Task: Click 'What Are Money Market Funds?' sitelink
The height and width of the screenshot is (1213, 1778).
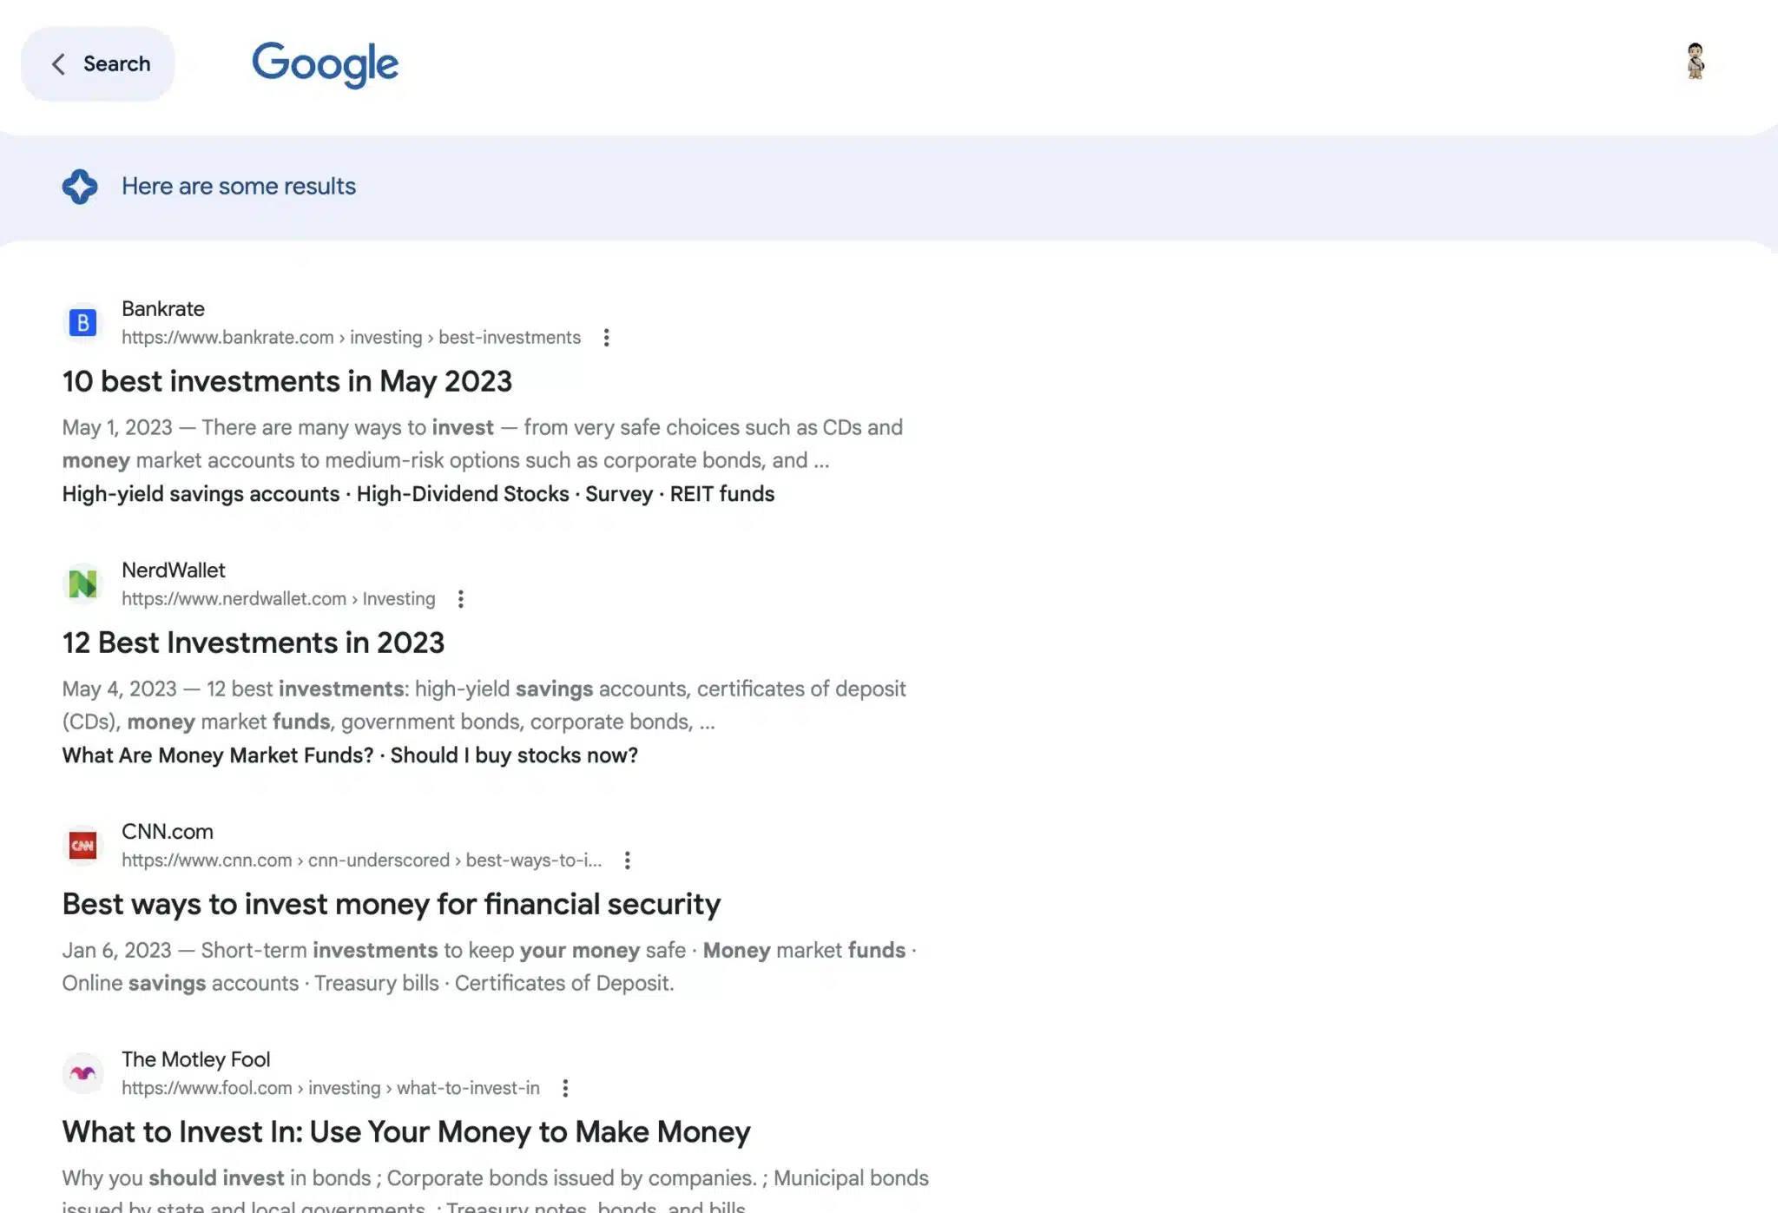Action: [218, 755]
